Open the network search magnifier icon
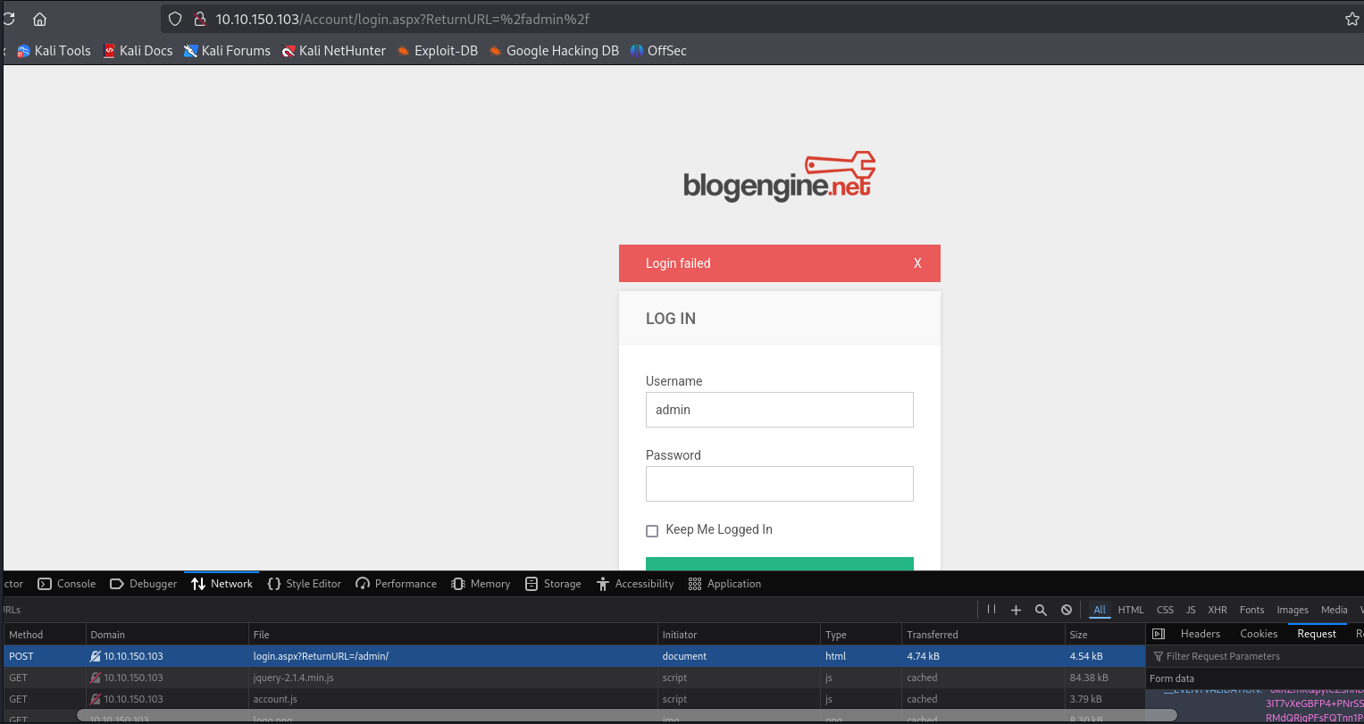Image resolution: width=1364 pixels, height=724 pixels. click(1041, 610)
